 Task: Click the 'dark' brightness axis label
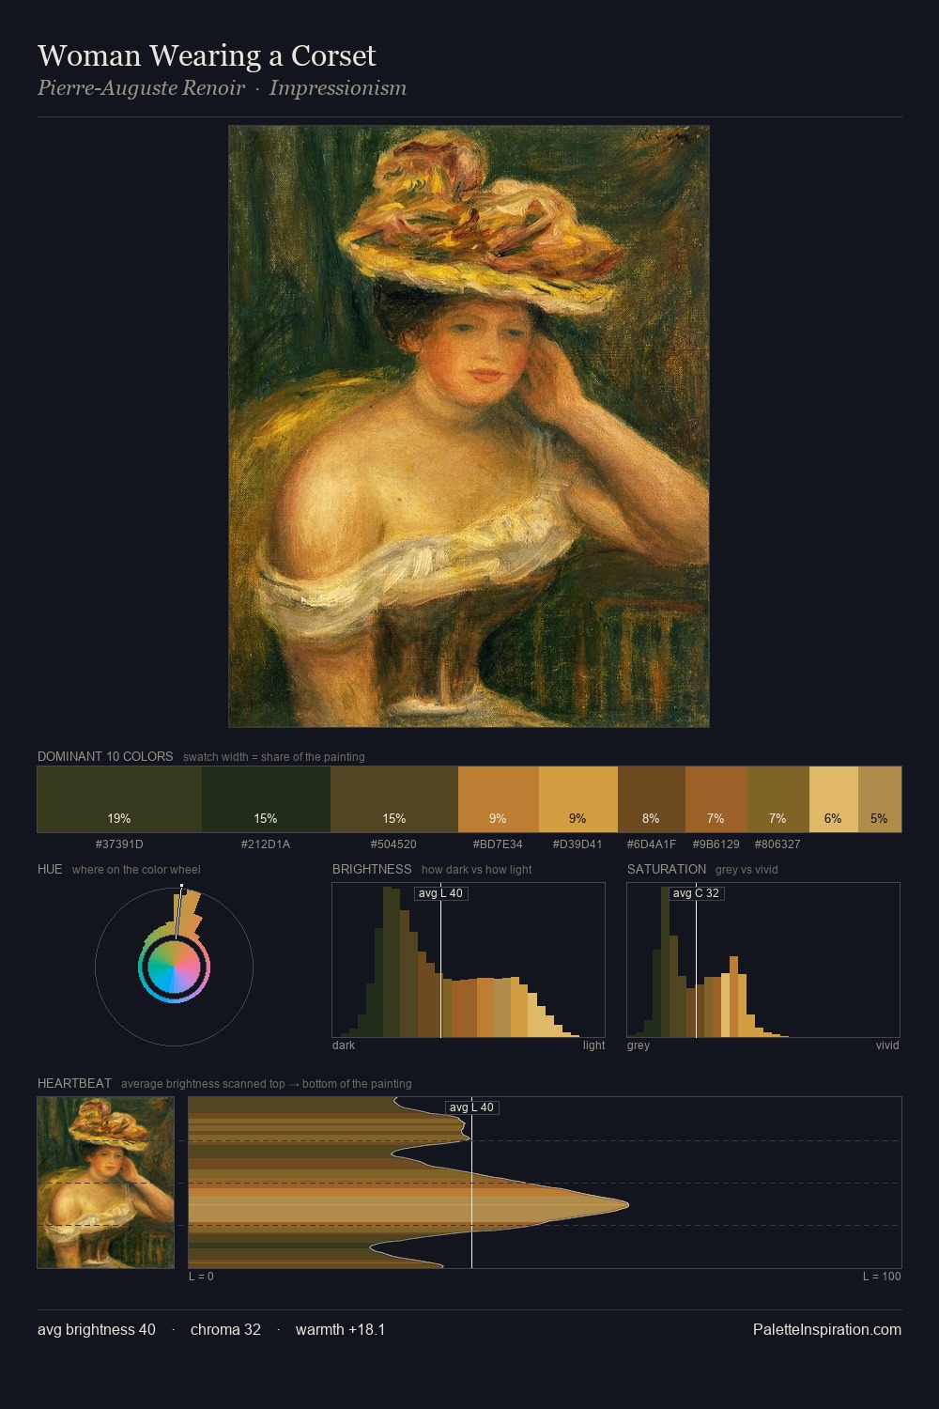coord(344,1045)
